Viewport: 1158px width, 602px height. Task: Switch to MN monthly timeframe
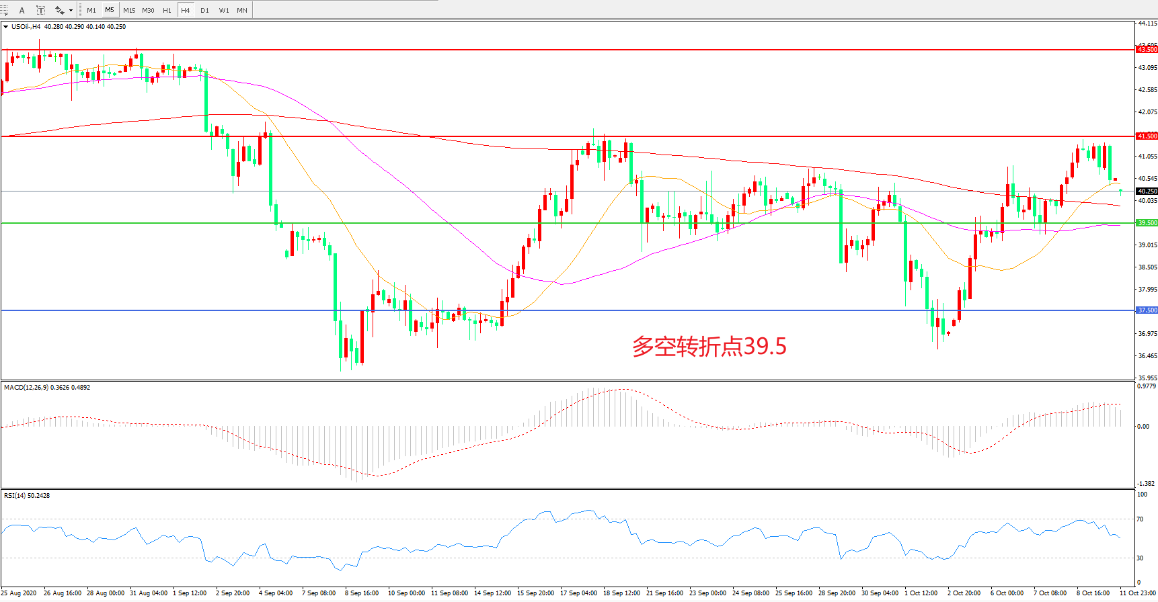click(242, 10)
